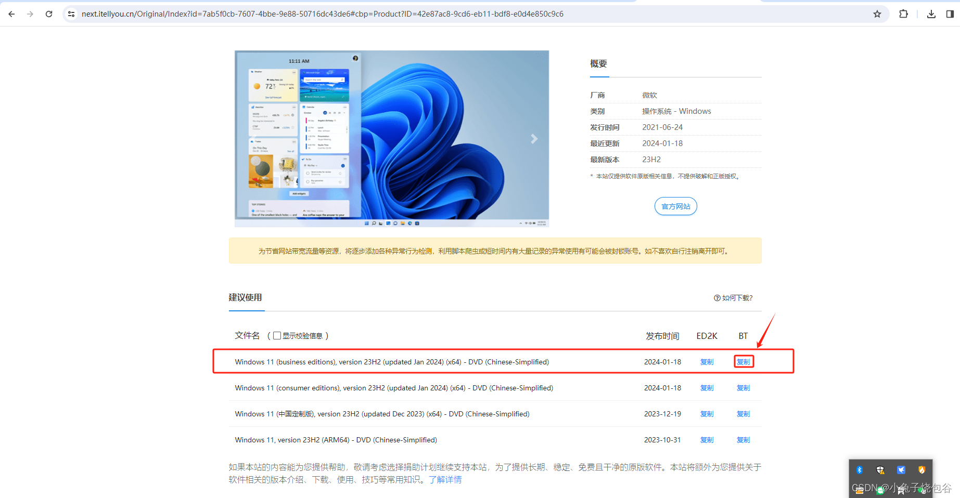
Task: Open the orange flame shield tray icon
Action: (x=921, y=470)
